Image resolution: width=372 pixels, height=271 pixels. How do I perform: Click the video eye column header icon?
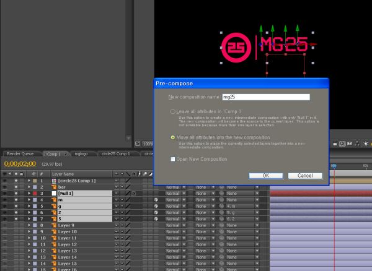[5, 174]
